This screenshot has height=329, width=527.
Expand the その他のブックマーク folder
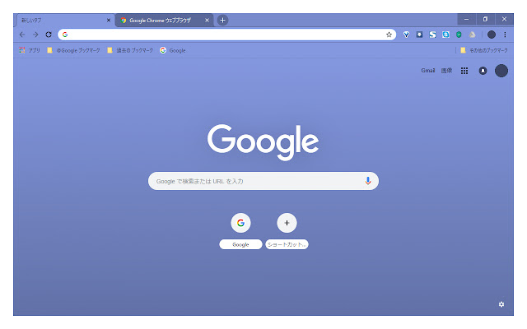484,50
